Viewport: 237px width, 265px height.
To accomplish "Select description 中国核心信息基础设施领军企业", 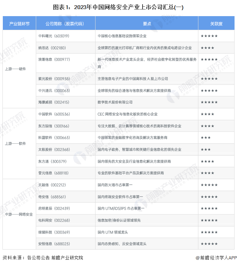I will (x=122, y=36).
